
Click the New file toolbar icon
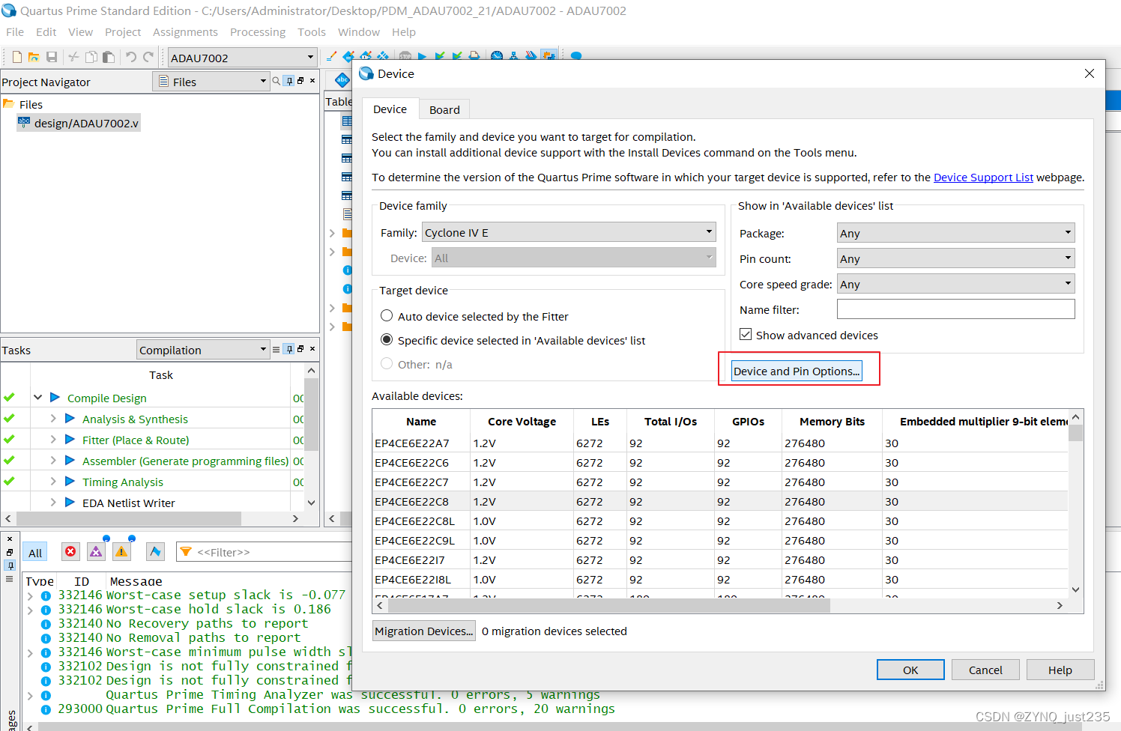point(16,57)
